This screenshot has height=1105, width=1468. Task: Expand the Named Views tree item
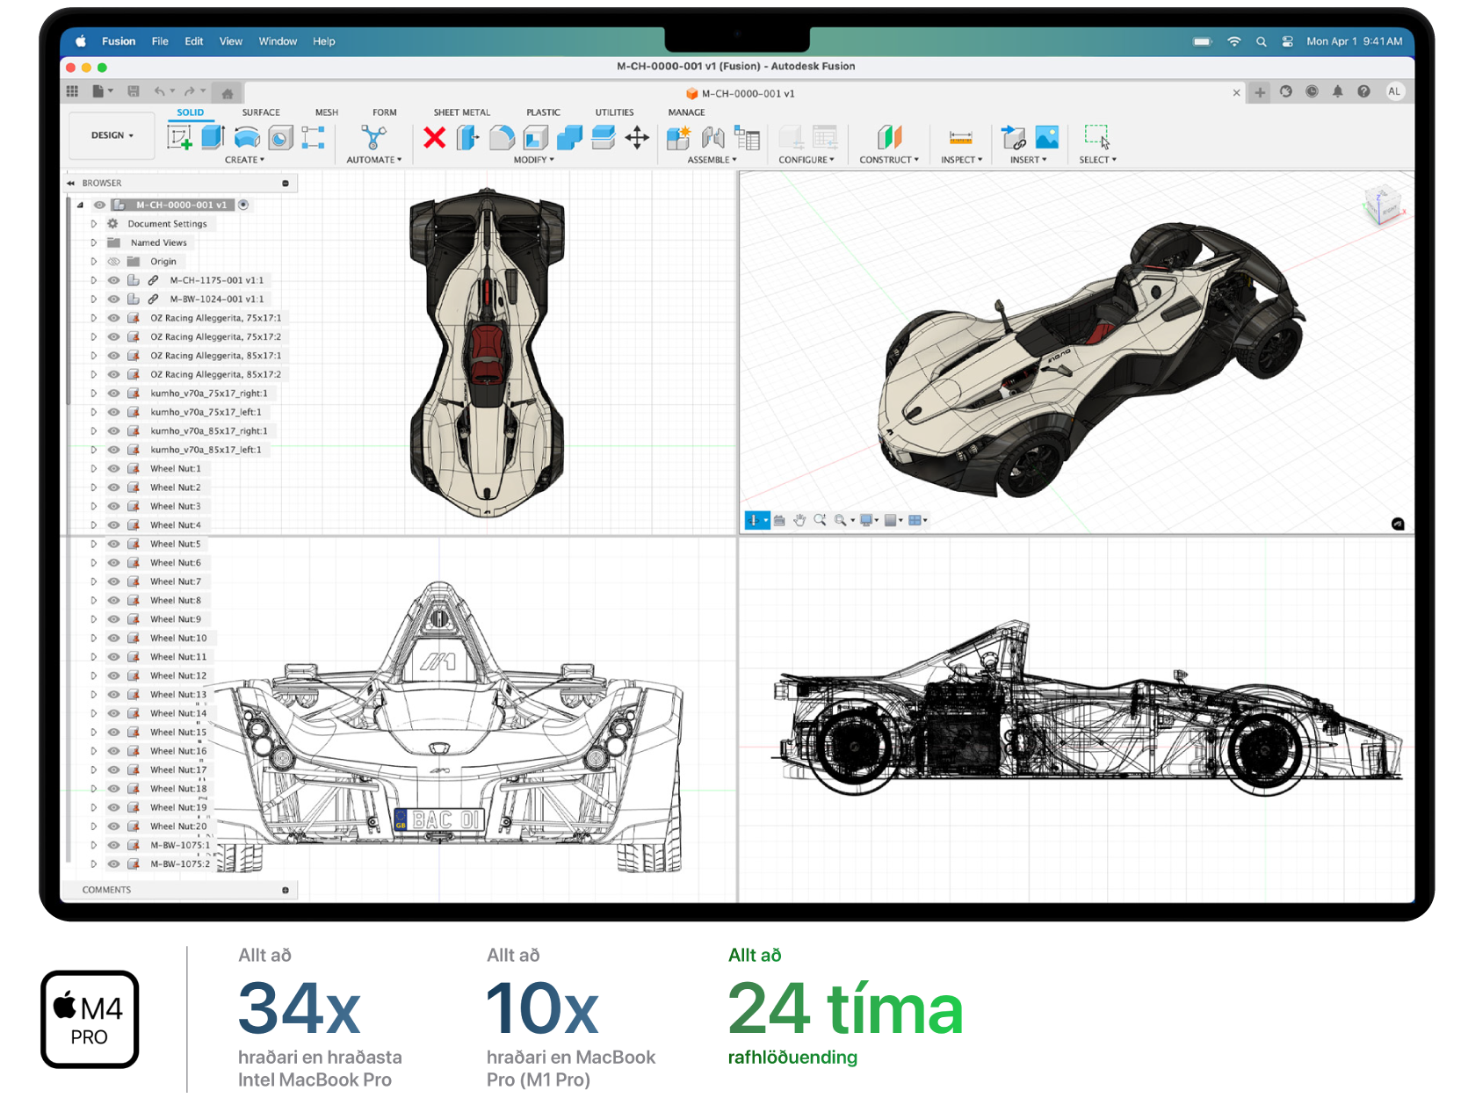94,242
